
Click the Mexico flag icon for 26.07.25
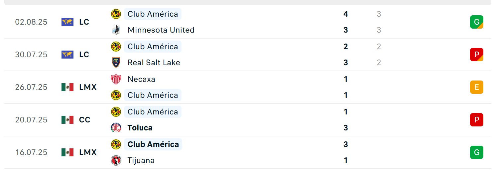[67, 87]
